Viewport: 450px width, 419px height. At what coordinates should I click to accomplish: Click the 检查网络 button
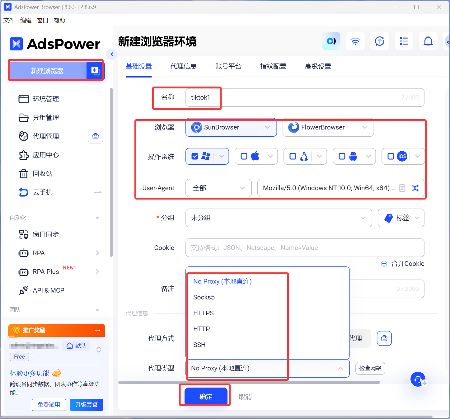(370, 368)
